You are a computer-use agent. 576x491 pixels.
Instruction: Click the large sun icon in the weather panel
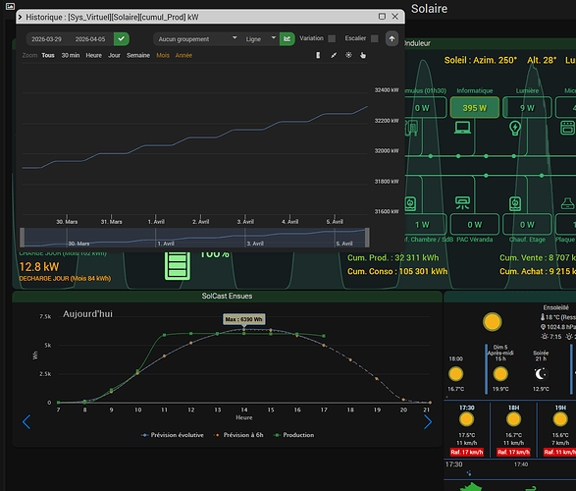(x=493, y=322)
